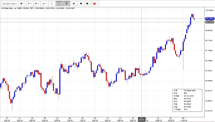This screenshot has height=122, width=215.
Task: Open the settings dropdown with gear icon
Action: (x=88, y=3)
